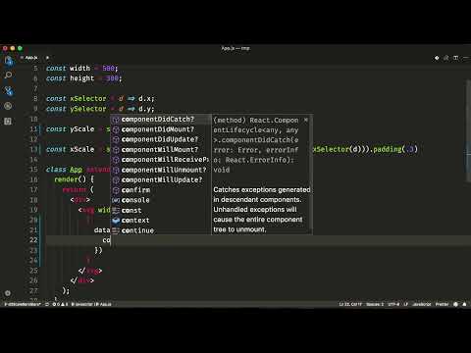Viewport: 471px width, 353px height.
Task: Open the More Actions ellipsis menu
Action: (x=466, y=58)
